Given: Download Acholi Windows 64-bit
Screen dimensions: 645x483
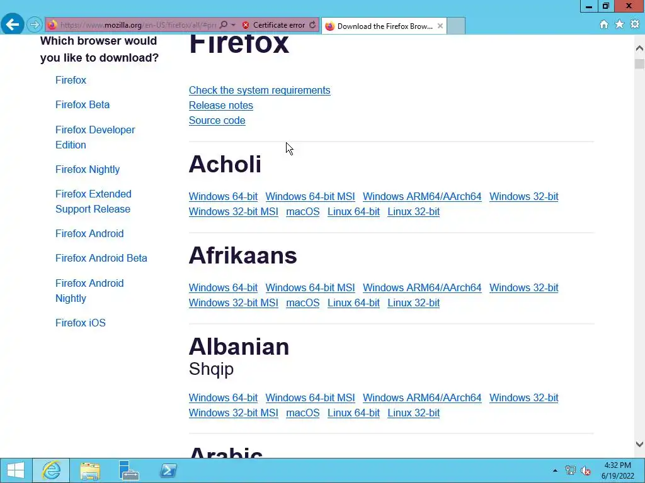Looking at the screenshot, I should pyautogui.click(x=223, y=197).
